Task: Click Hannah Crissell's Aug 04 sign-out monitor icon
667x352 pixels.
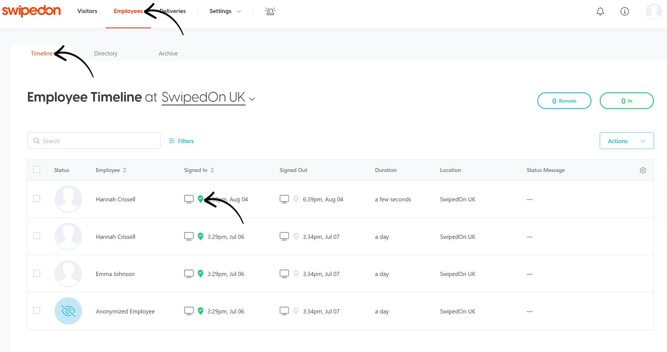Action: (x=284, y=199)
